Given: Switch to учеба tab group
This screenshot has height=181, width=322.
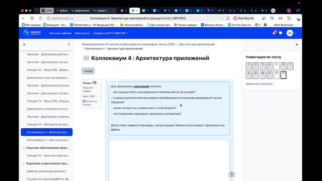Looking at the screenshot, I should 47,11.
